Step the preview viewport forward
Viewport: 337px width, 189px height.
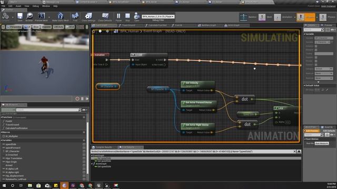pyautogui.click(x=87, y=99)
